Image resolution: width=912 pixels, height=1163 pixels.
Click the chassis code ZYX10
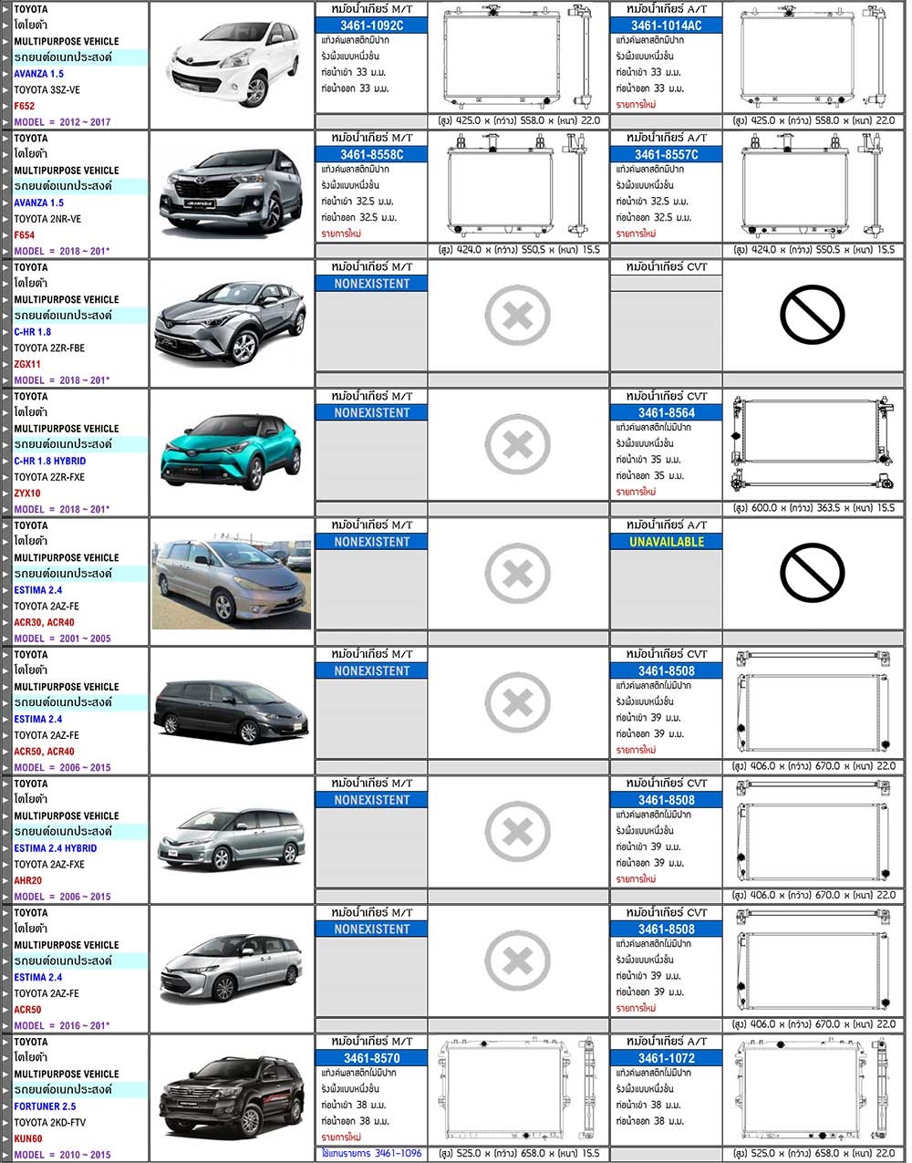click(x=27, y=493)
